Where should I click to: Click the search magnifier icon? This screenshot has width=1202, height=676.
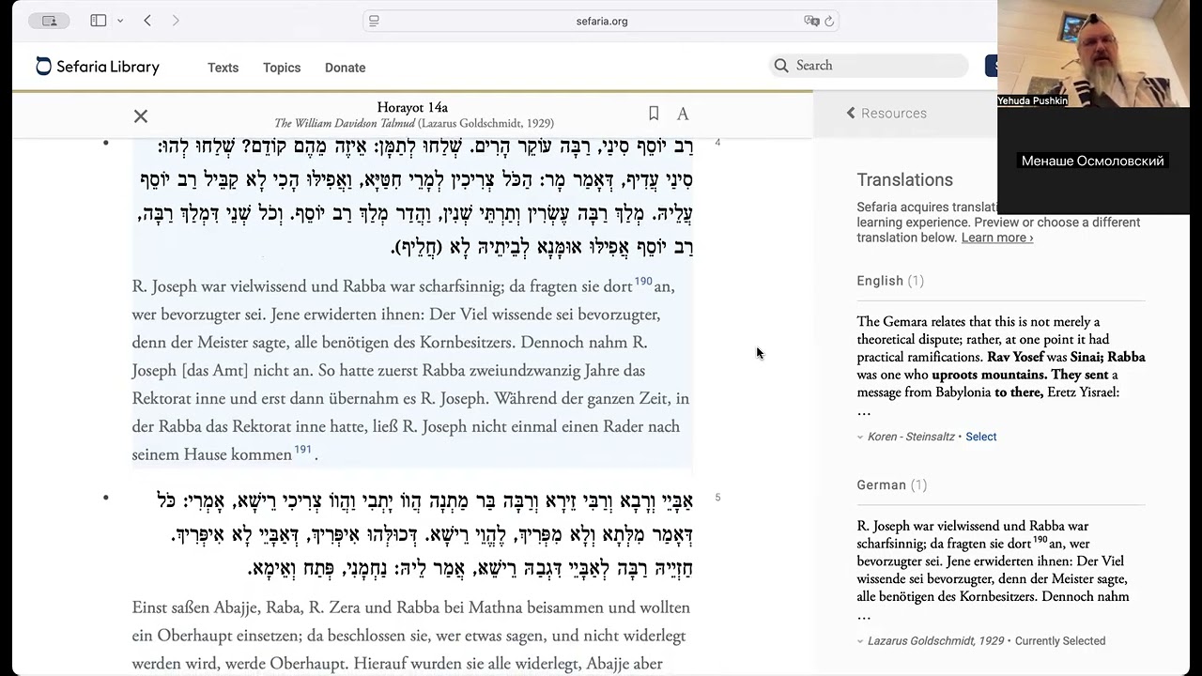[x=781, y=66]
